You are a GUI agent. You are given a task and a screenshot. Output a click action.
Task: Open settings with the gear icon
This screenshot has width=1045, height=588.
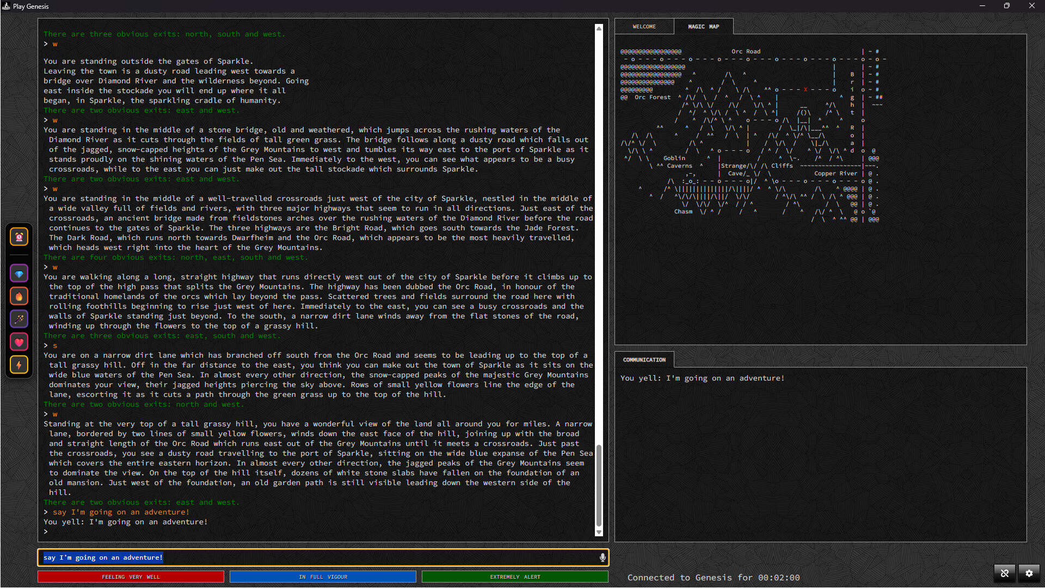click(x=1029, y=573)
